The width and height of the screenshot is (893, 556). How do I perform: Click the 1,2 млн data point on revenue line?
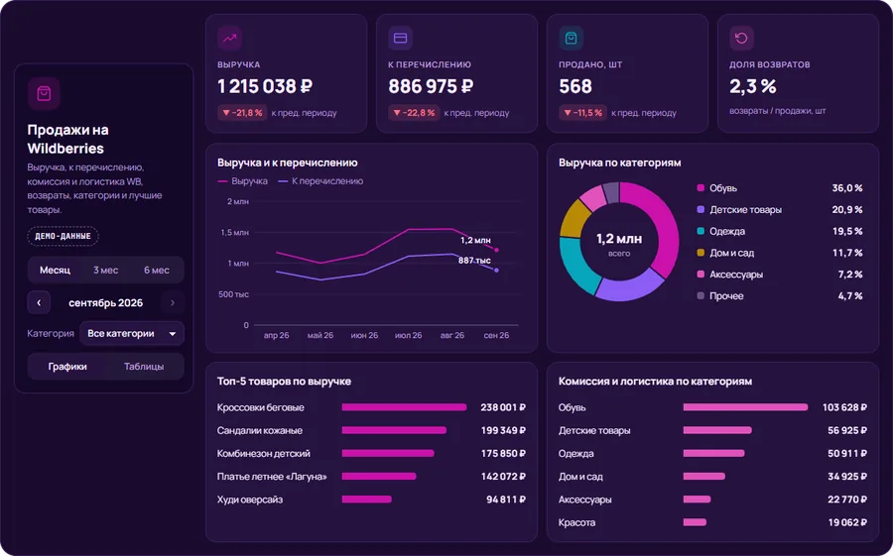click(497, 250)
